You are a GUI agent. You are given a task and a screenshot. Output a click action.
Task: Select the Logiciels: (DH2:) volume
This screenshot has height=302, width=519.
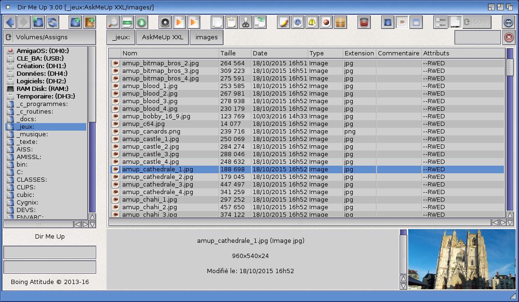pos(41,81)
